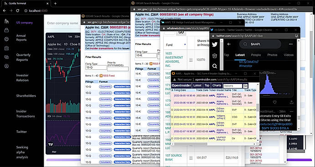This screenshot has height=167, width=315.
Task: Click the Gorilla logo icon in sidebar
Action: tap(6, 21)
